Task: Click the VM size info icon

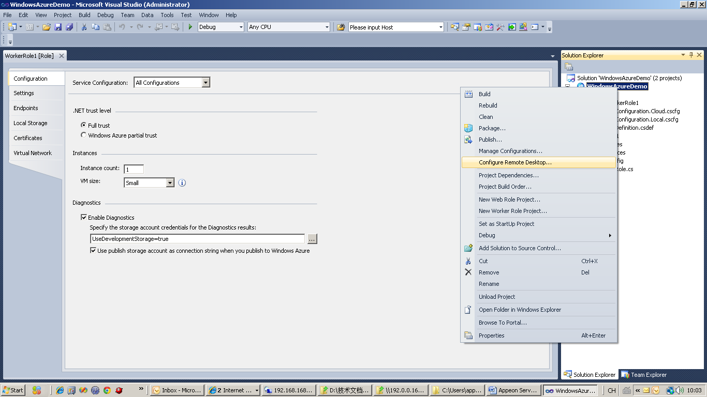Action: 182,183
